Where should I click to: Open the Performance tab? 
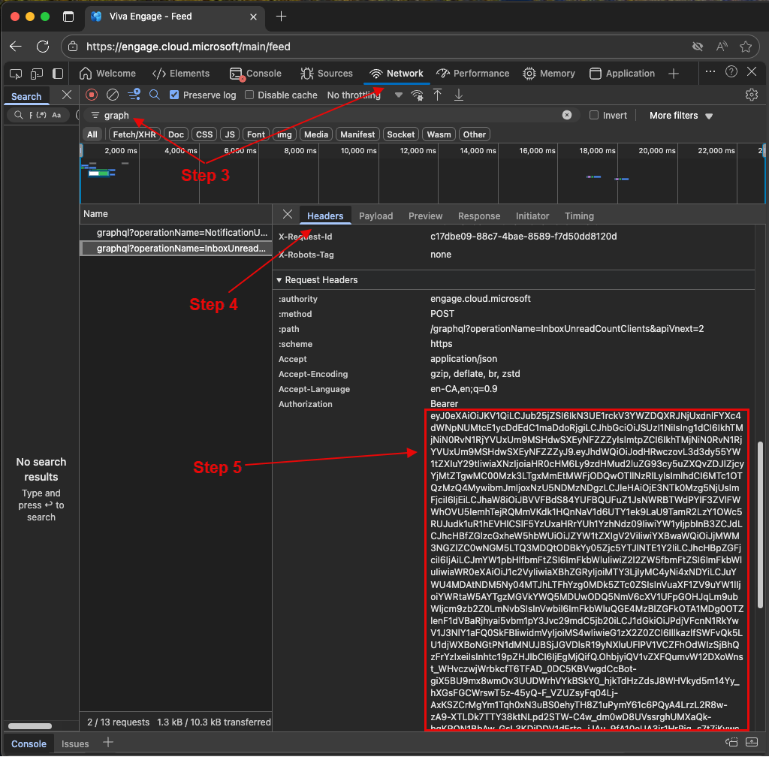pos(472,74)
